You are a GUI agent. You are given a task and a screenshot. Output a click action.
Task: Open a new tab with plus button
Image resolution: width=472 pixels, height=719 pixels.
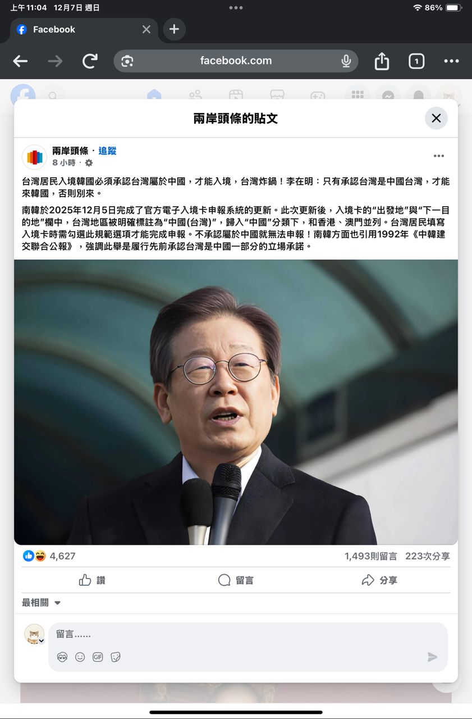coord(174,29)
